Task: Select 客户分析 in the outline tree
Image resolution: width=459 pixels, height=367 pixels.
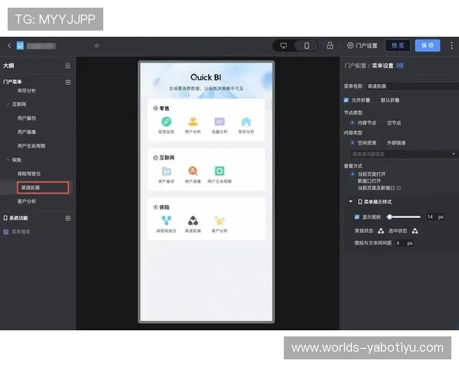Action: tap(27, 201)
